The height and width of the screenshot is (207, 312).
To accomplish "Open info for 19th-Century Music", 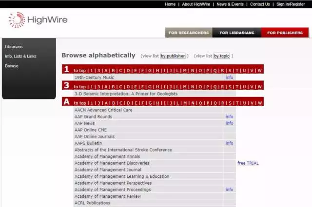I will coord(229,77).
